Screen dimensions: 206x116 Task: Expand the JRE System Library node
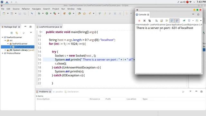point(5,50)
